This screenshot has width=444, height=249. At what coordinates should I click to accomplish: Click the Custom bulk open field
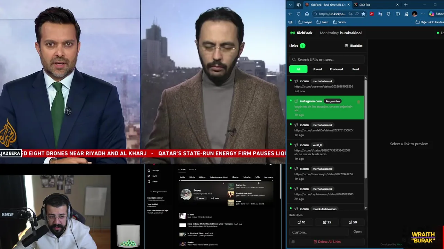(x=319, y=232)
